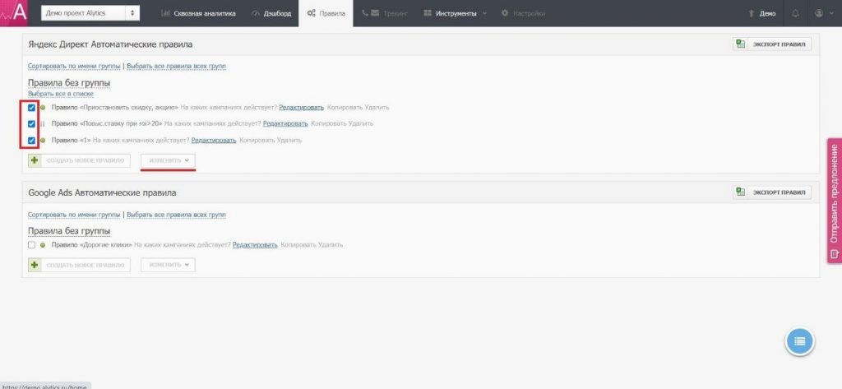
Task: Click «На каких кампаниях действует?» for «Дорогие клики»
Action: [x=183, y=245]
